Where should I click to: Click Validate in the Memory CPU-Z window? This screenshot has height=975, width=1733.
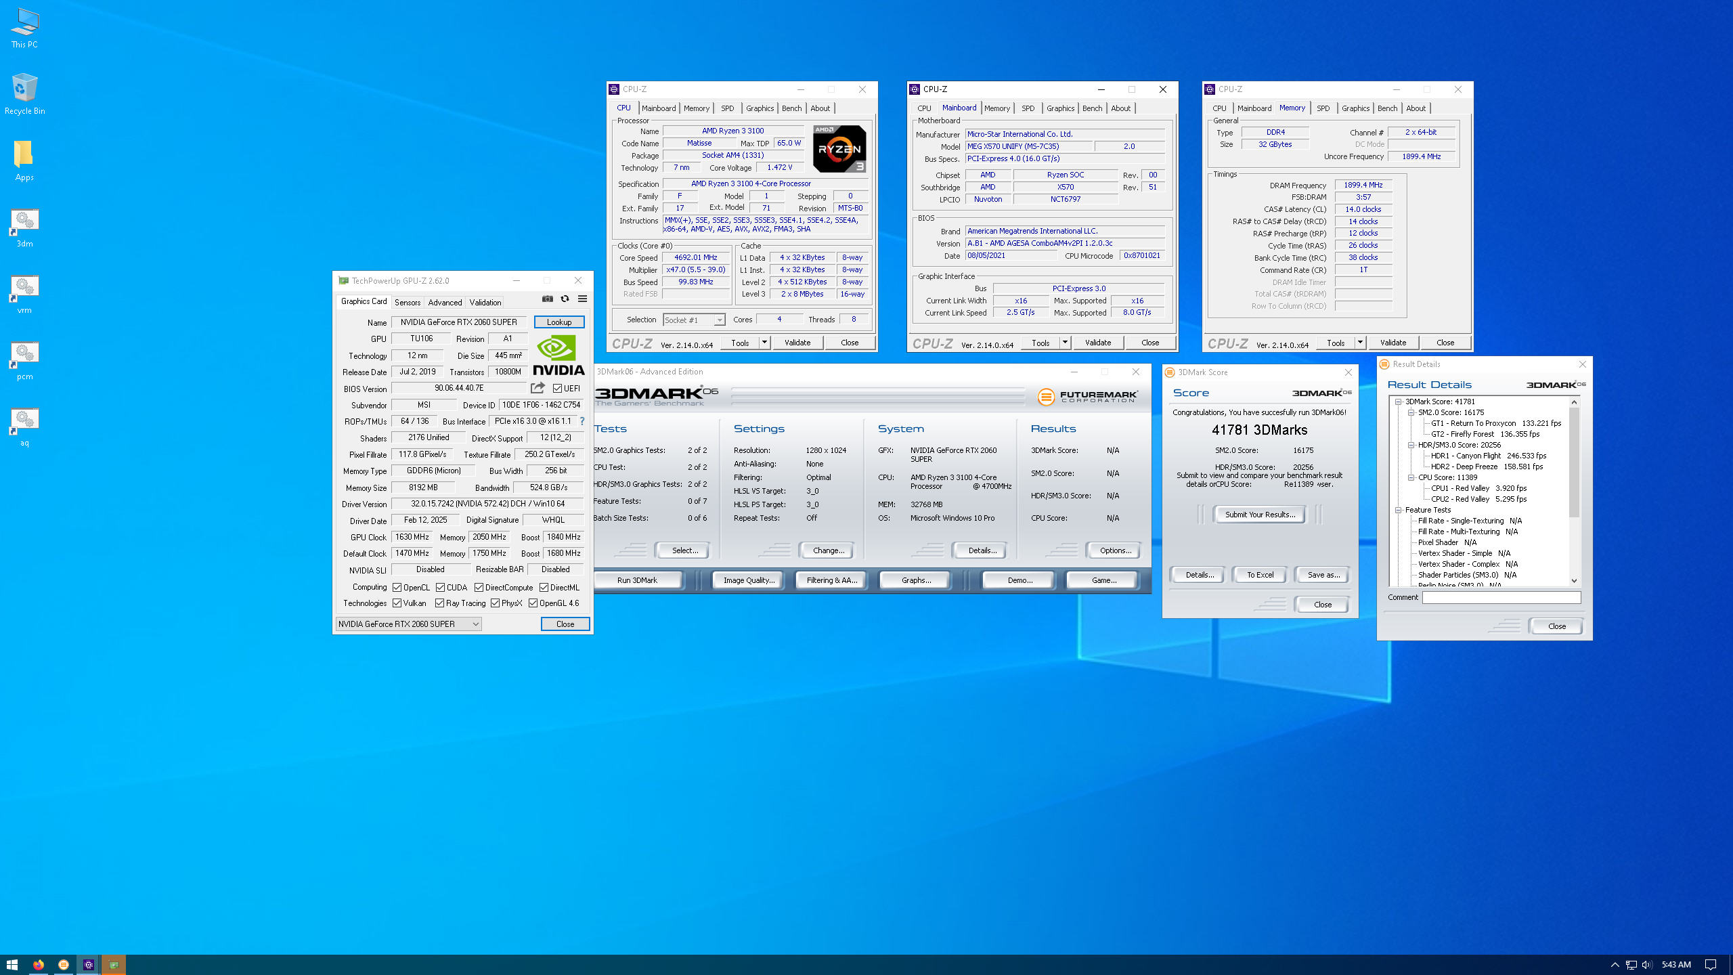(1393, 343)
